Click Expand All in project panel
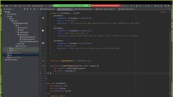 pos(28,9)
